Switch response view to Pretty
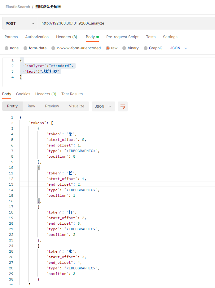 coord(12,106)
